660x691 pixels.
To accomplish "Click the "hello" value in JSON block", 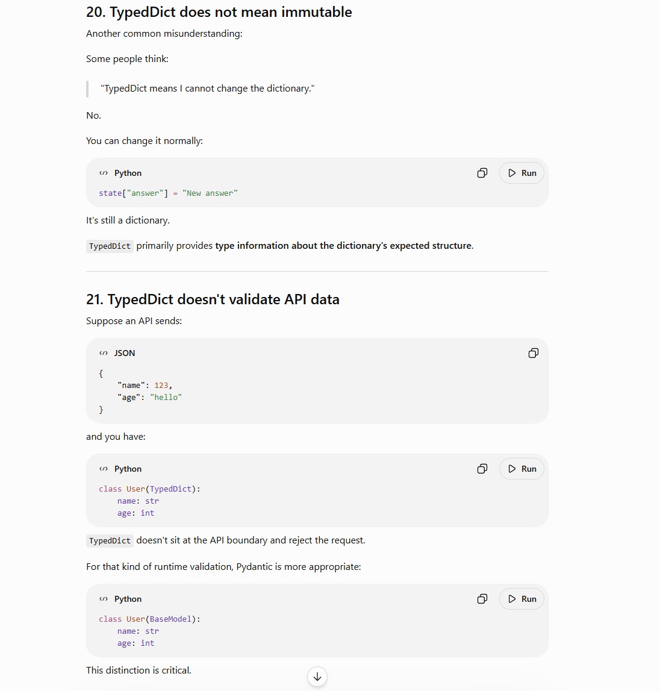I will coord(166,397).
